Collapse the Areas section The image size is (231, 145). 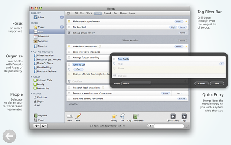tap(32, 77)
